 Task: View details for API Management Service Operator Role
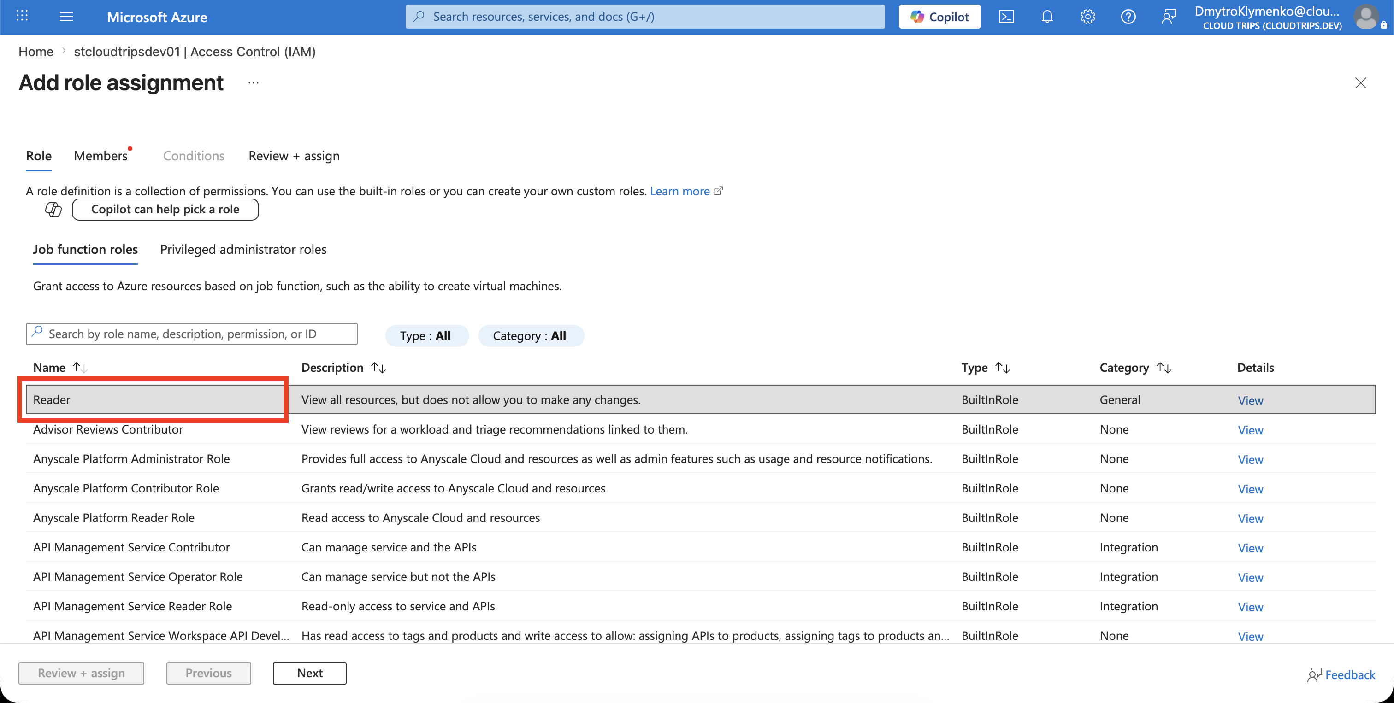[1250, 578]
